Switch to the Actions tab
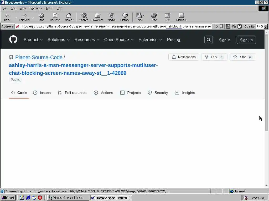The height and width of the screenshot is (201, 269). [x=104, y=93]
